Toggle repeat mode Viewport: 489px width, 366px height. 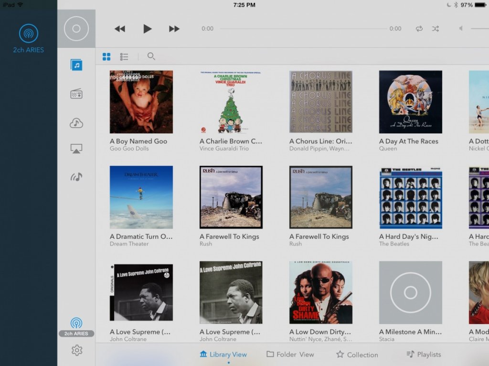[419, 29]
